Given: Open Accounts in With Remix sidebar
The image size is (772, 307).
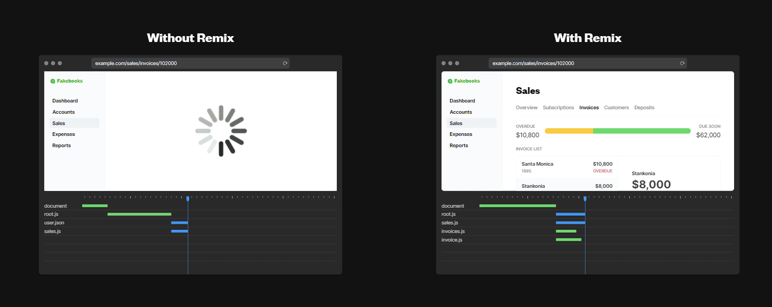Looking at the screenshot, I should coord(461,112).
